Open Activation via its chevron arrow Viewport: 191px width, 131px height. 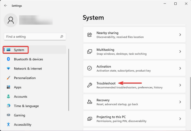point(180,68)
